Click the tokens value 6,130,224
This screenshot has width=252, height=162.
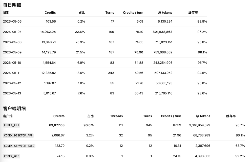[x=165, y=21]
